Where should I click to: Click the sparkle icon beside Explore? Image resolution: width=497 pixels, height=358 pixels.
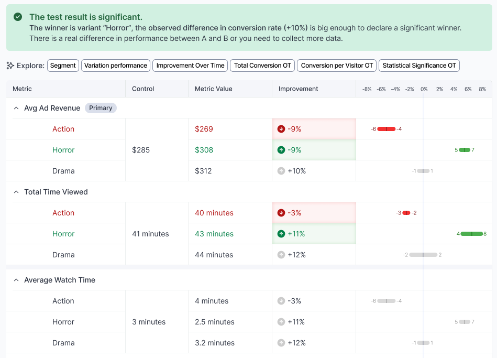[x=10, y=66]
